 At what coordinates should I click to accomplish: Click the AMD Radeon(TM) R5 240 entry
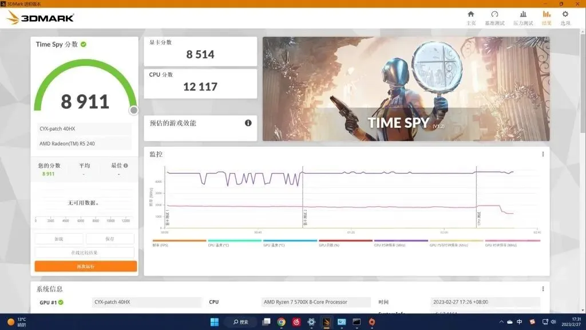84,144
